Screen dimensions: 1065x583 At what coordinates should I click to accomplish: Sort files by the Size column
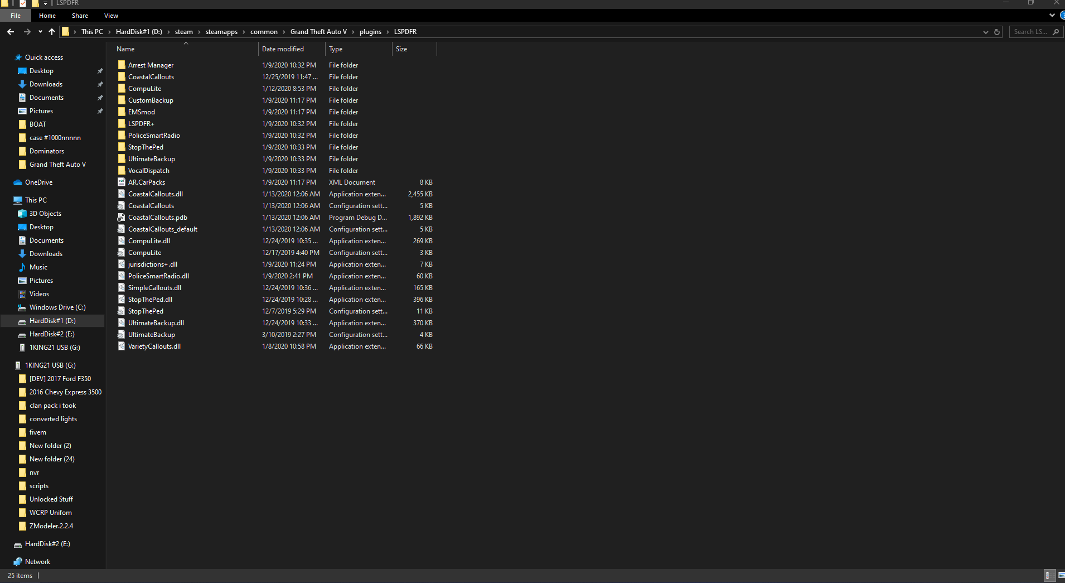tap(414, 49)
